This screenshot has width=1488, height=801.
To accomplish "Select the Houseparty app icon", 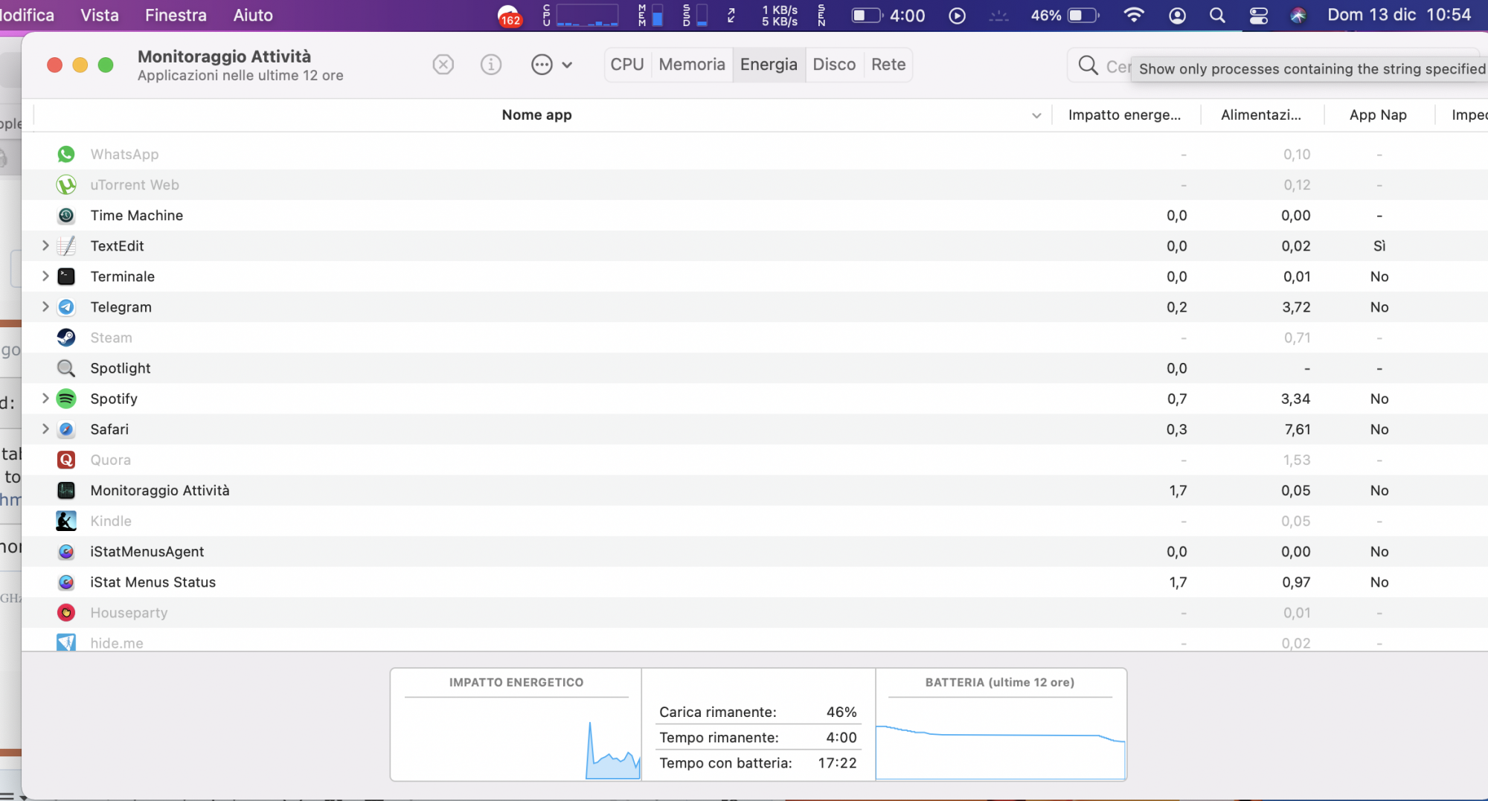I will pyautogui.click(x=66, y=612).
